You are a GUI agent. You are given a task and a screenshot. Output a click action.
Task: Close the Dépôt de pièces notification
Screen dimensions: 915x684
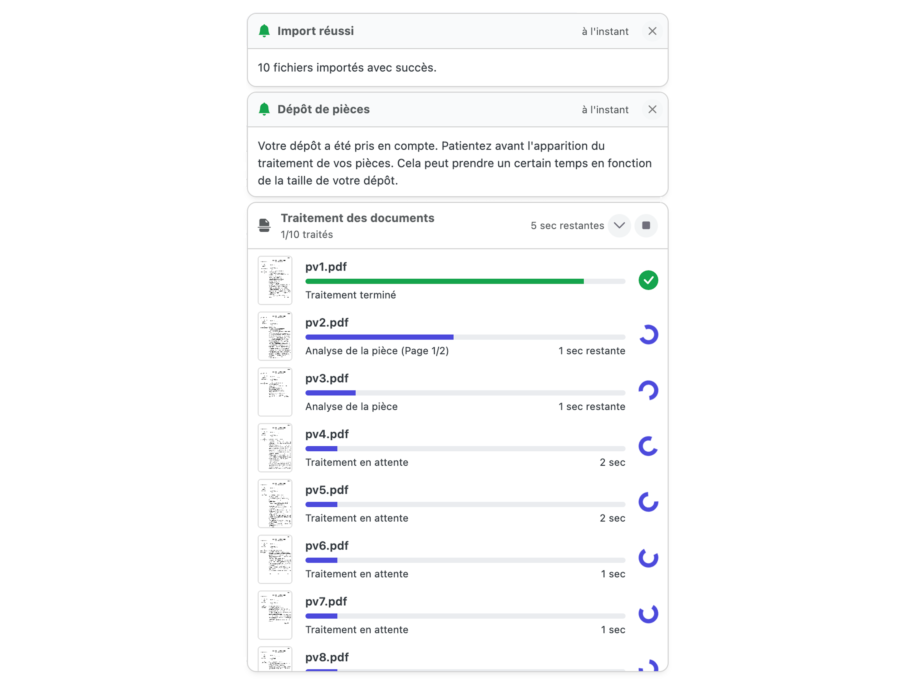click(x=652, y=109)
